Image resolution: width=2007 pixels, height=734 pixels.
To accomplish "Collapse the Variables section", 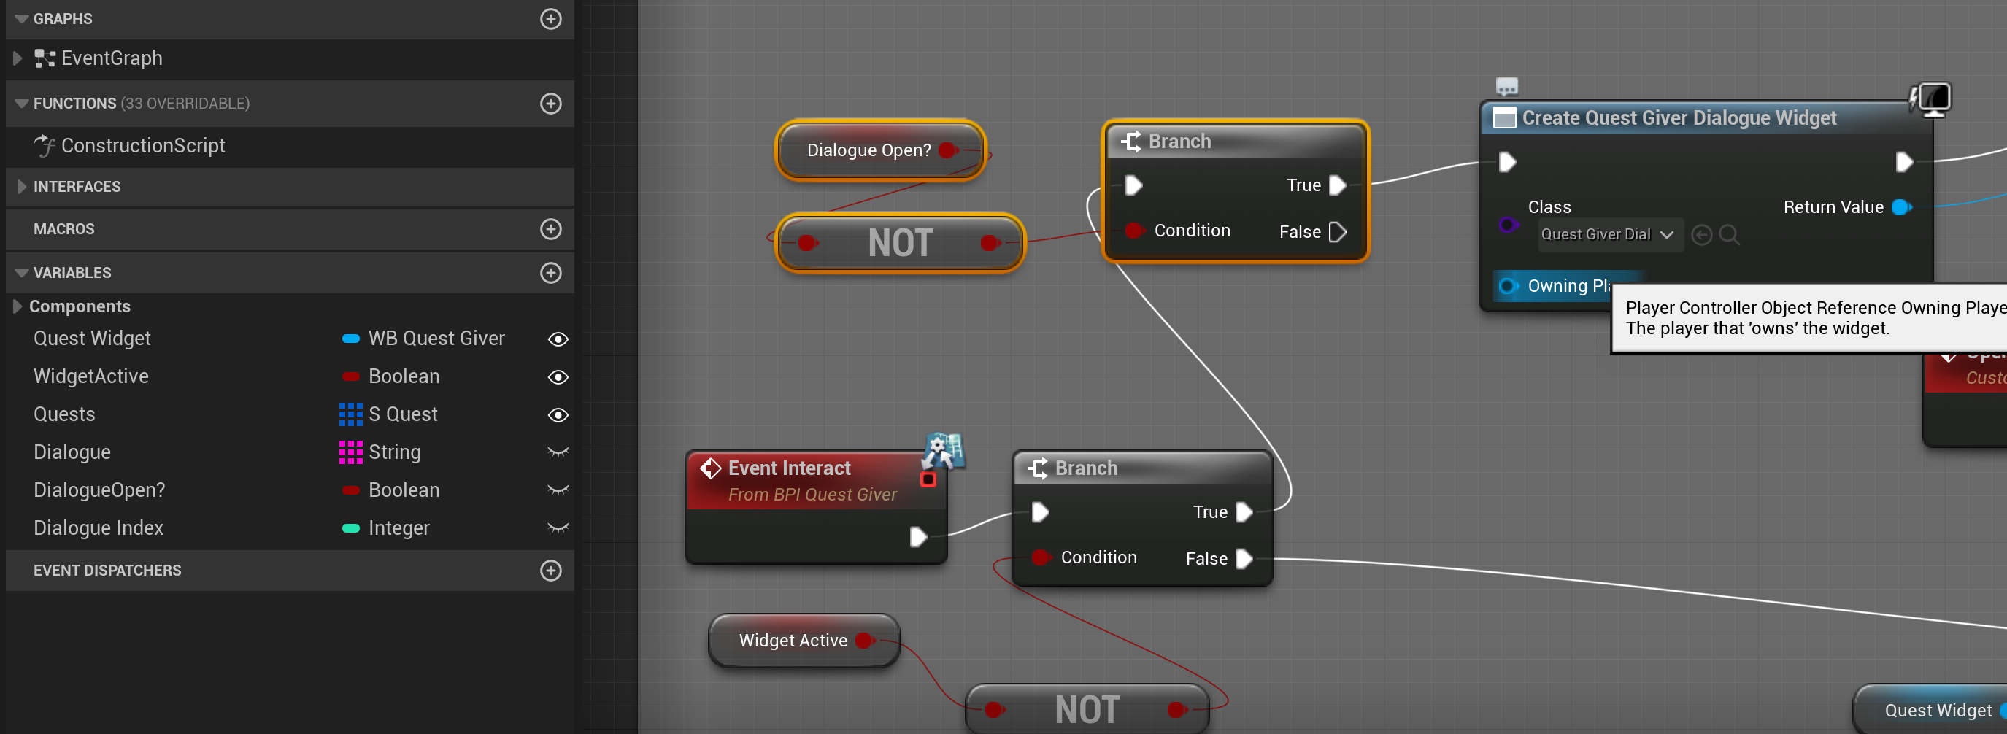I will coord(21,273).
